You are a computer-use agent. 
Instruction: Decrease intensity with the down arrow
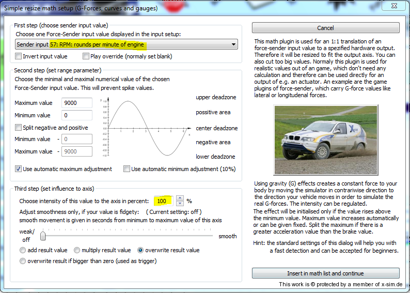click(180, 203)
